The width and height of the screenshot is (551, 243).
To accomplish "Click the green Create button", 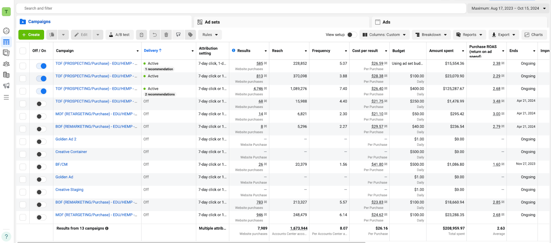I will click(x=31, y=35).
